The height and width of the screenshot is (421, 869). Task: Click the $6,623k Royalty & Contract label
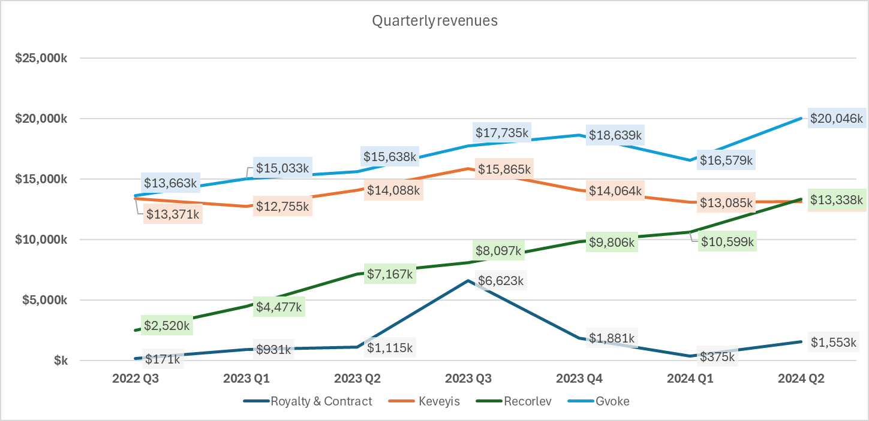pyautogui.click(x=502, y=280)
